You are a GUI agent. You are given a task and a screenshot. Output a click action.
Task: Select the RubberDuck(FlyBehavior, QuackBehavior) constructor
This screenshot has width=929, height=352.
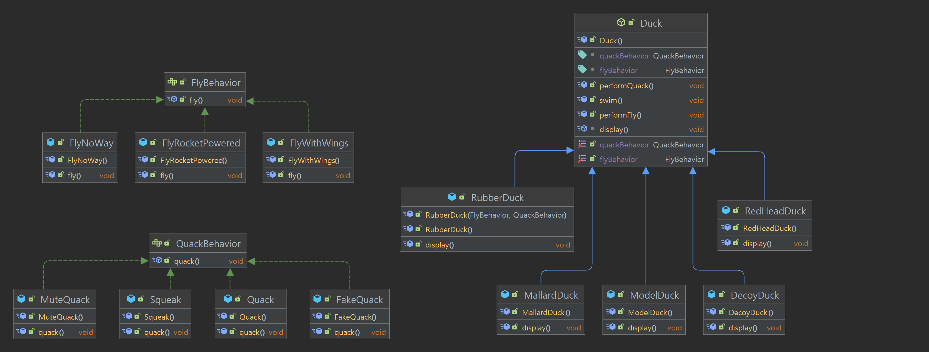click(496, 215)
